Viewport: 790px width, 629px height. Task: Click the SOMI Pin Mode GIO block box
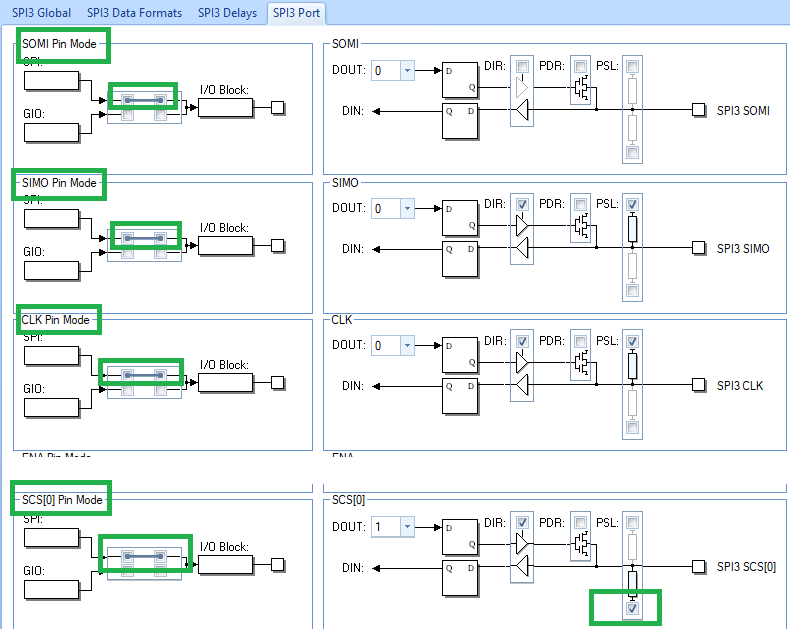(x=51, y=133)
